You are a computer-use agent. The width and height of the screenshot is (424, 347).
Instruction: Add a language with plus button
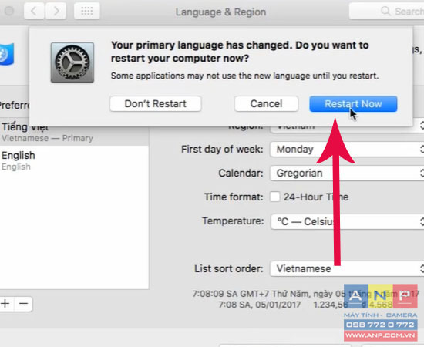pyautogui.click(x=6, y=304)
